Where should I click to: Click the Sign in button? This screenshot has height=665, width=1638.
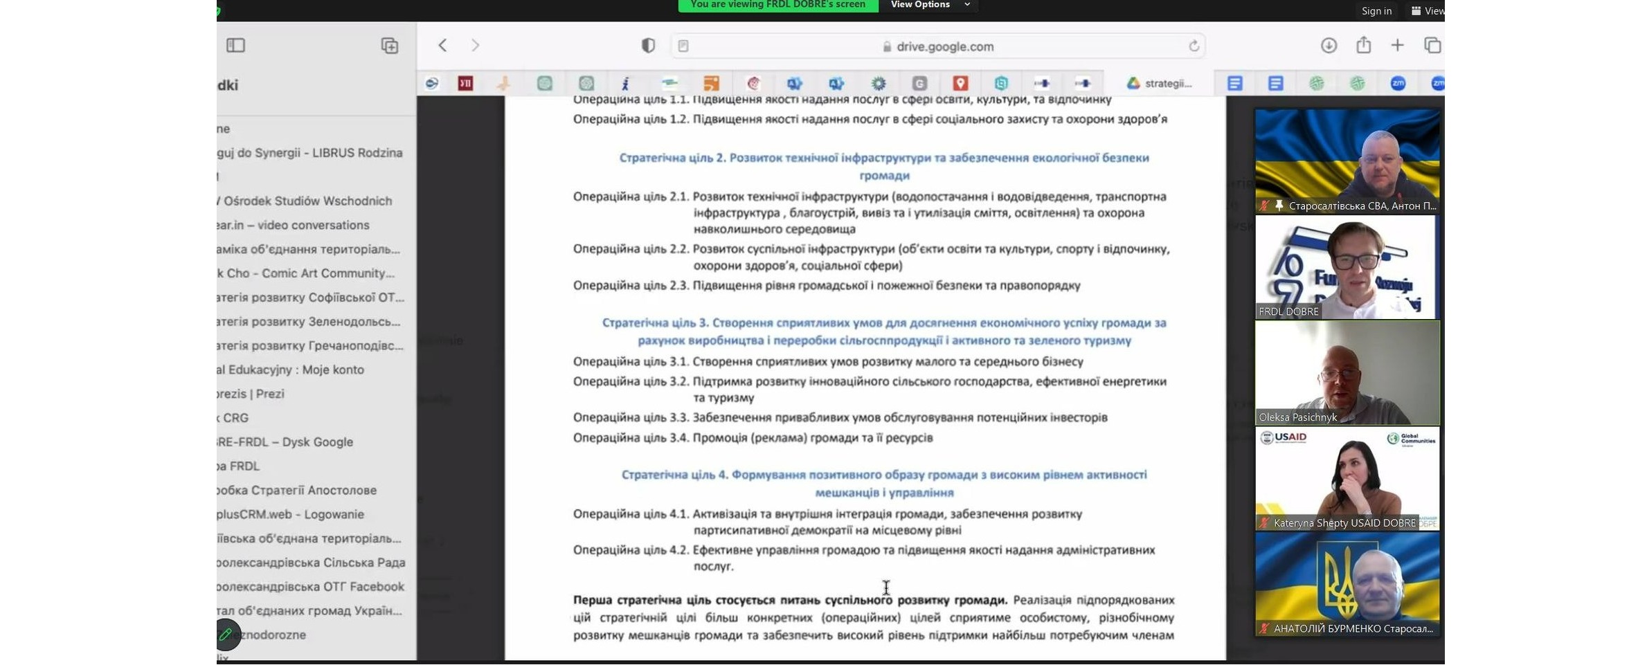(x=1376, y=11)
